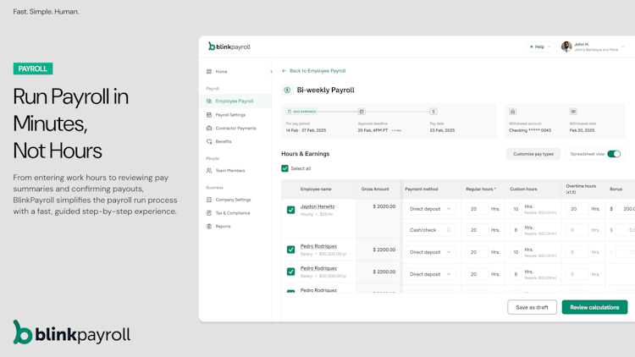Click Cash/check payment method field
This screenshot has width=635, height=357.
(430, 230)
